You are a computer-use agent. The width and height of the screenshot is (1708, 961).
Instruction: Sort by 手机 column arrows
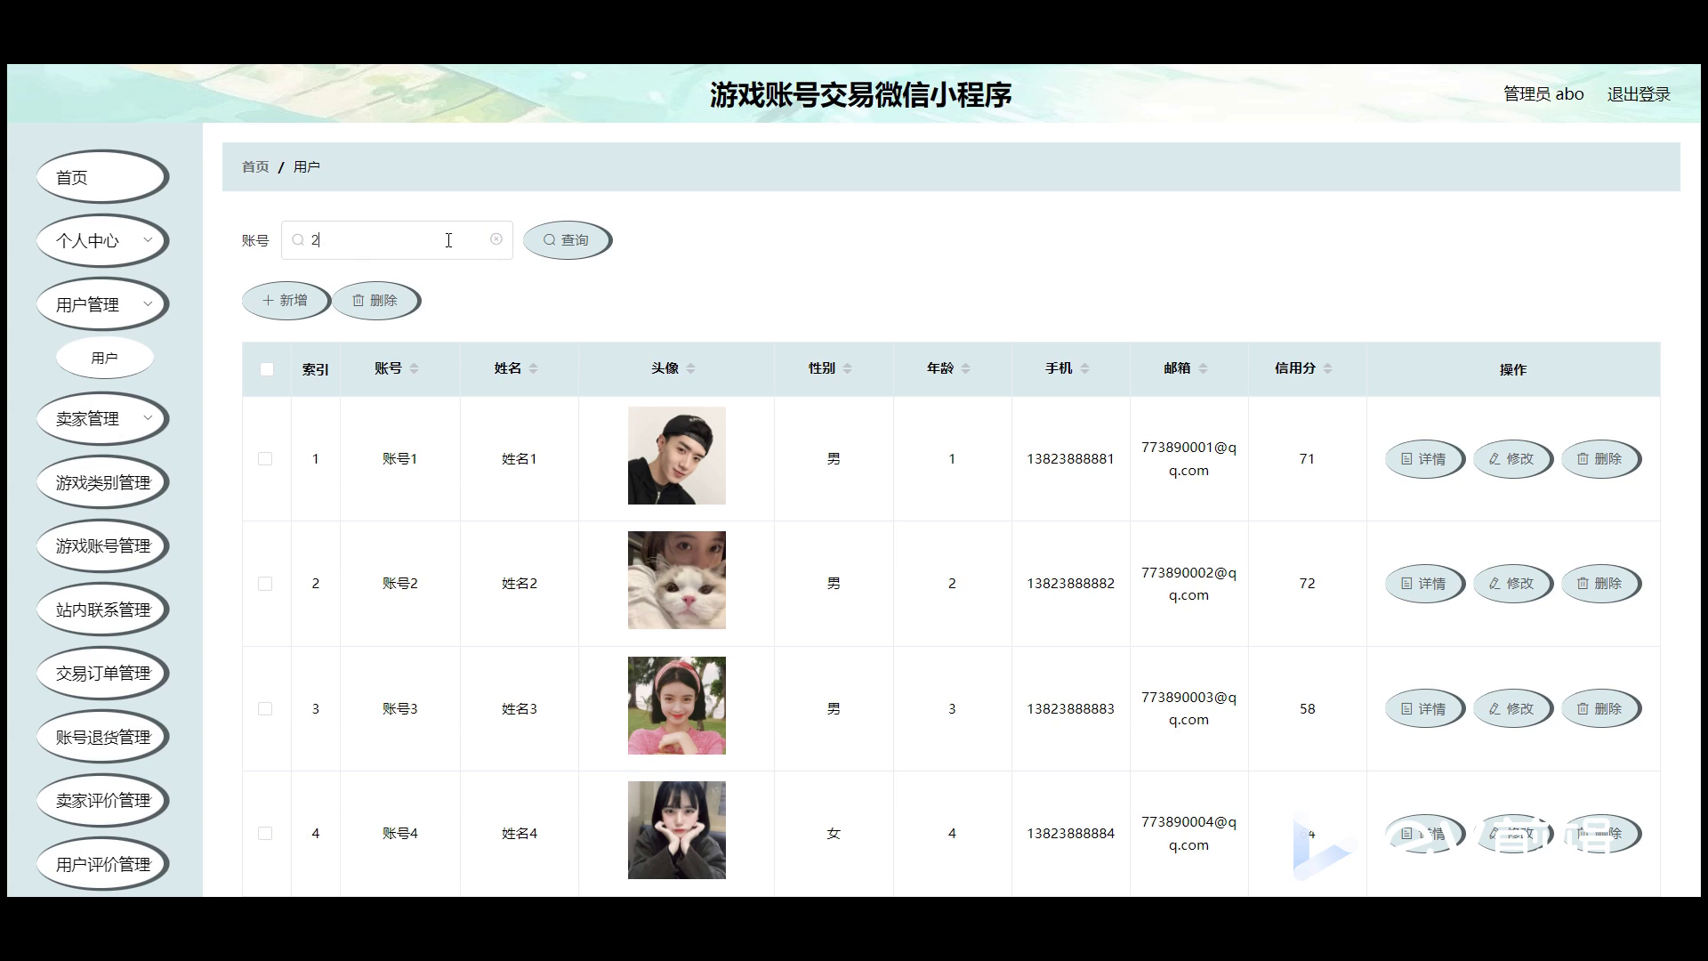pyautogui.click(x=1084, y=368)
